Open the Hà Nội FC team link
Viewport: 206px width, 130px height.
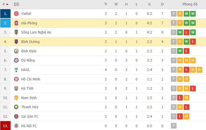coord(29,126)
